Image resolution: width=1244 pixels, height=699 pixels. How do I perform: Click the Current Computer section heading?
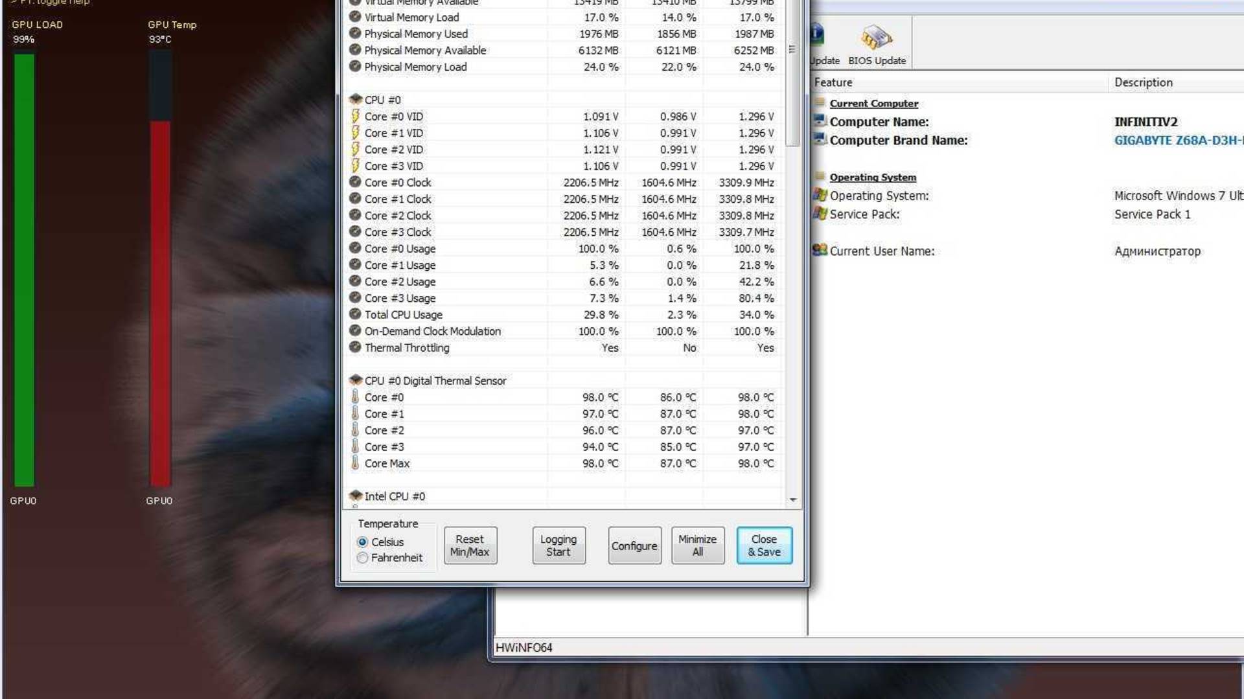click(874, 104)
